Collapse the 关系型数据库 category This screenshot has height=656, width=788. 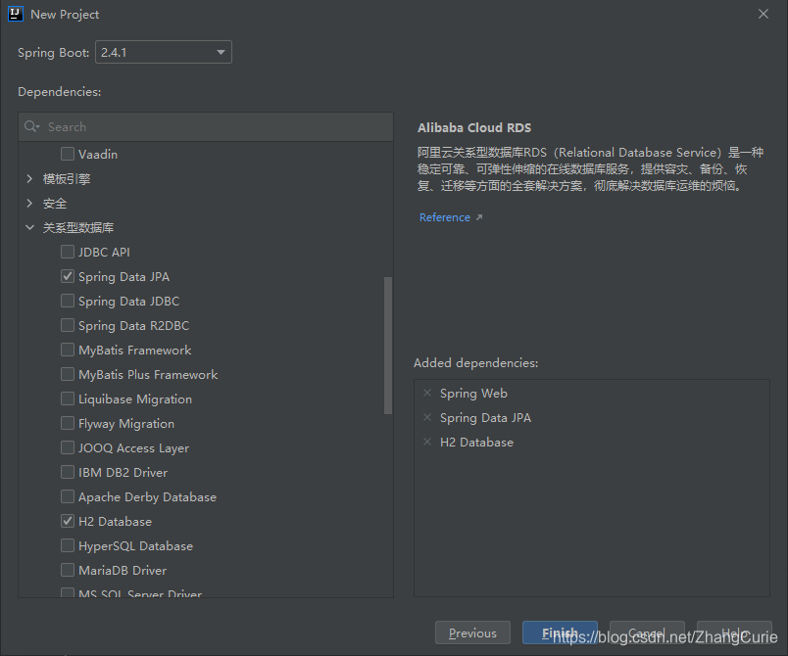(29, 227)
